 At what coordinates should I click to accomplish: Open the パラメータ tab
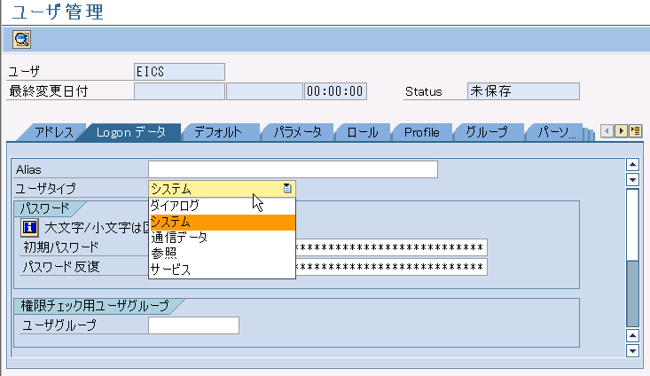pos(297,132)
